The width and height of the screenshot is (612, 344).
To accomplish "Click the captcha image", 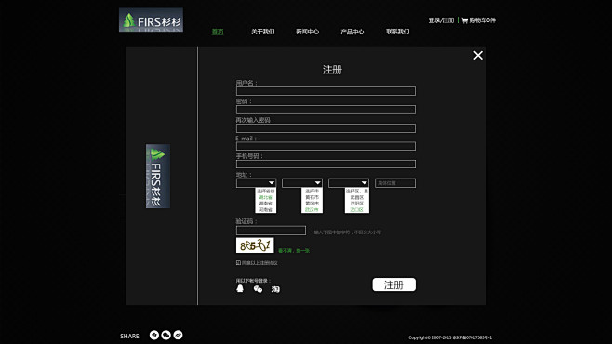I will pyautogui.click(x=255, y=245).
